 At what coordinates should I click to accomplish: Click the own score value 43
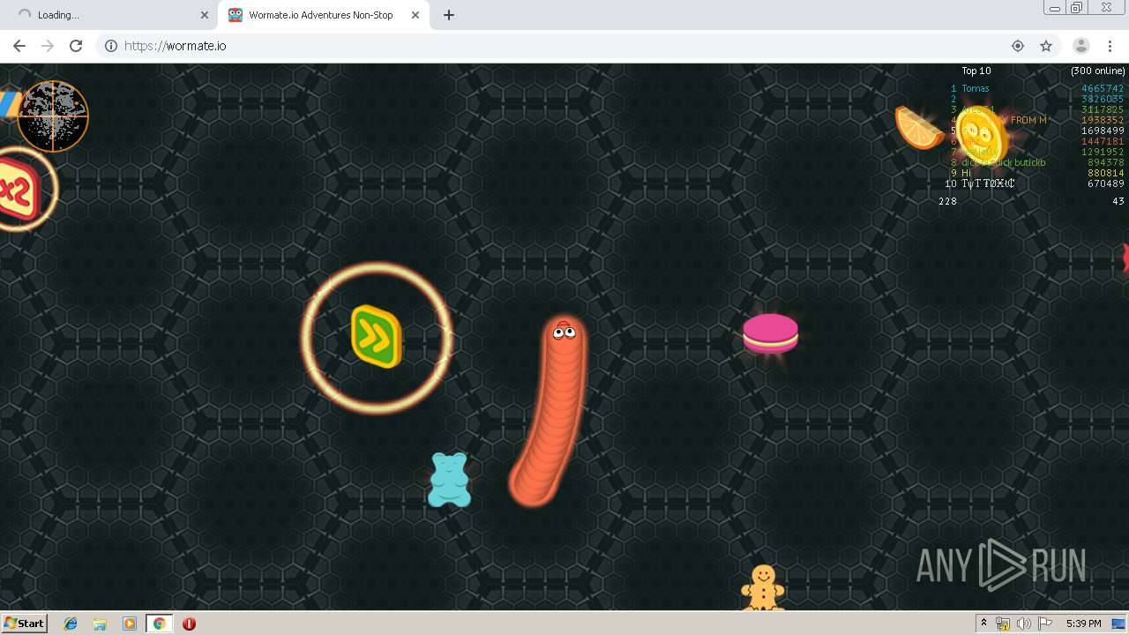pos(1118,201)
